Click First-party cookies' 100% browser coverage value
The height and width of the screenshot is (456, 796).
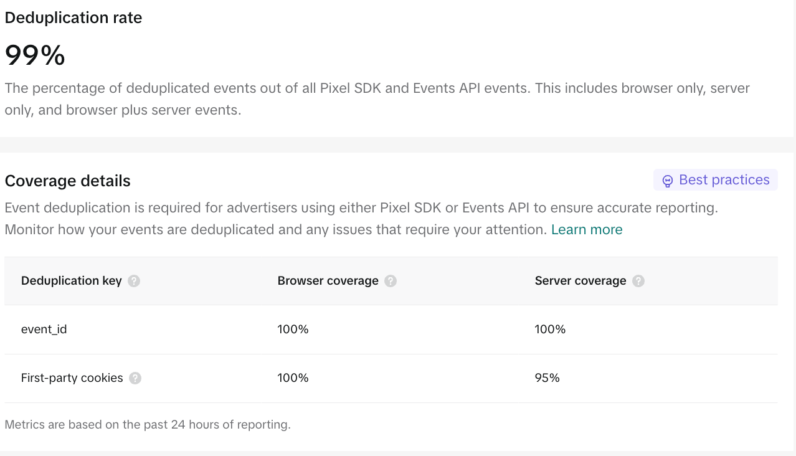293,378
